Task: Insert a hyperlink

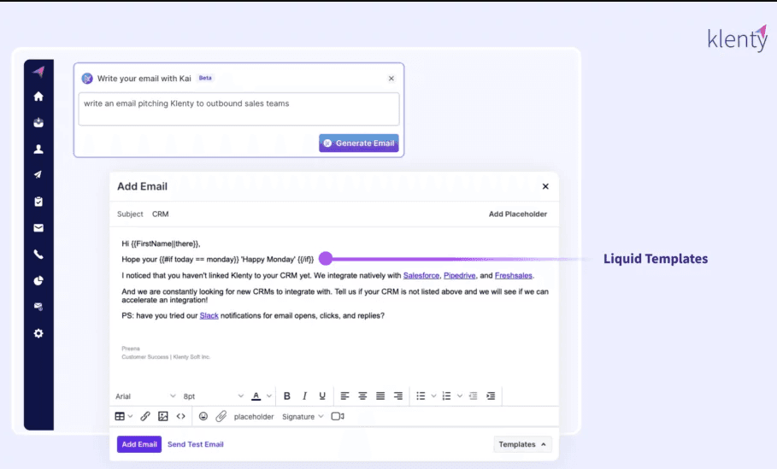Action: 145,416
